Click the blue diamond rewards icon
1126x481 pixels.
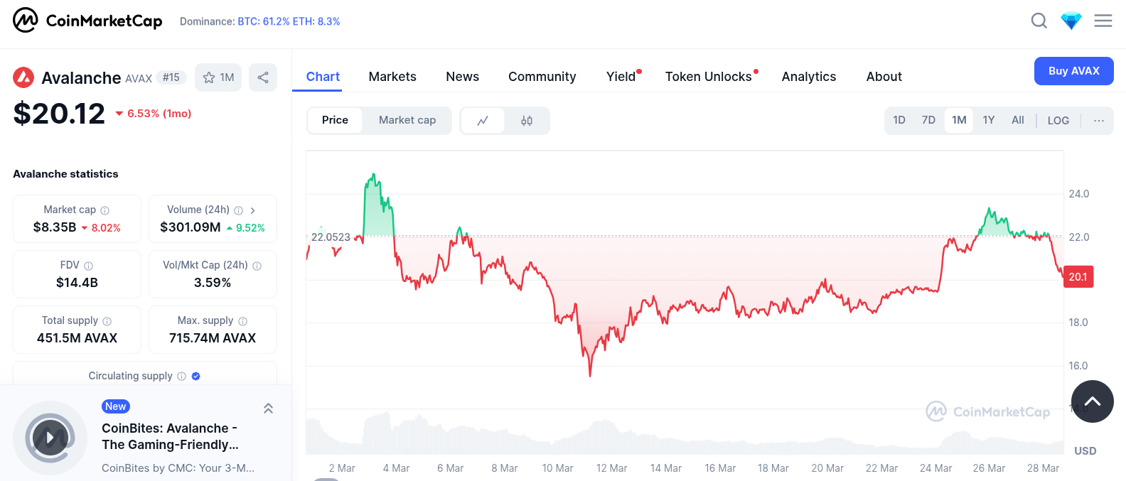point(1071,21)
